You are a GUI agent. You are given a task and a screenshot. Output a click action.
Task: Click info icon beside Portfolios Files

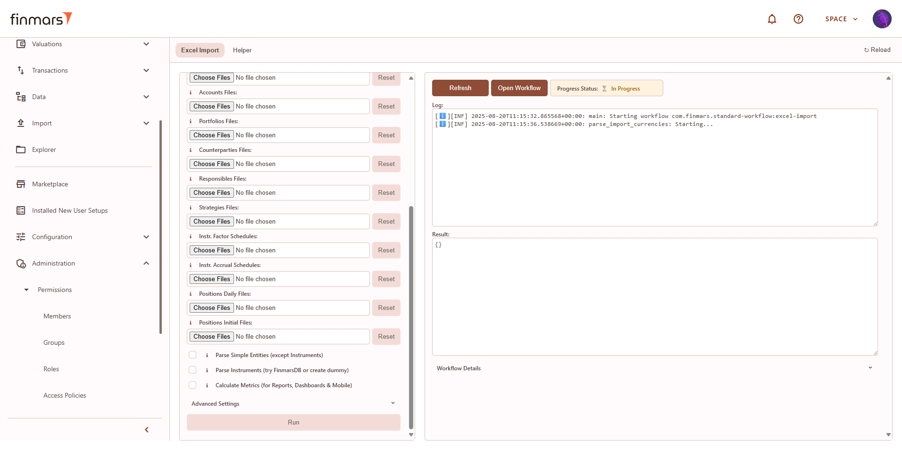[x=191, y=121]
